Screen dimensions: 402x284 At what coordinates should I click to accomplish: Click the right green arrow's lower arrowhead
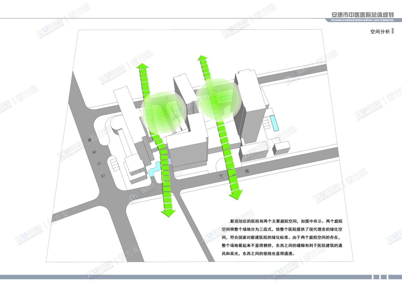pyautogui.click(x=236, y=195)
